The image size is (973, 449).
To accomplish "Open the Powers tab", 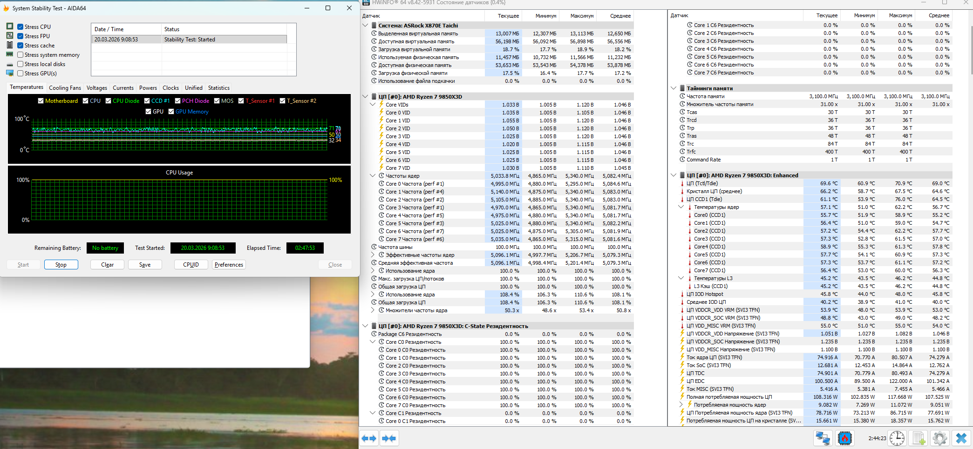I will pos(148,87).
